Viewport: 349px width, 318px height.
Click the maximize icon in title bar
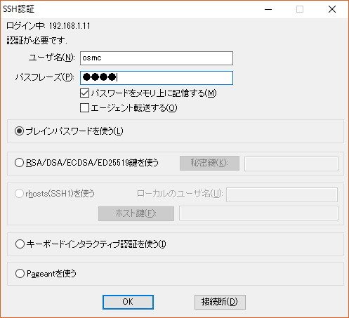click(300, 9)
